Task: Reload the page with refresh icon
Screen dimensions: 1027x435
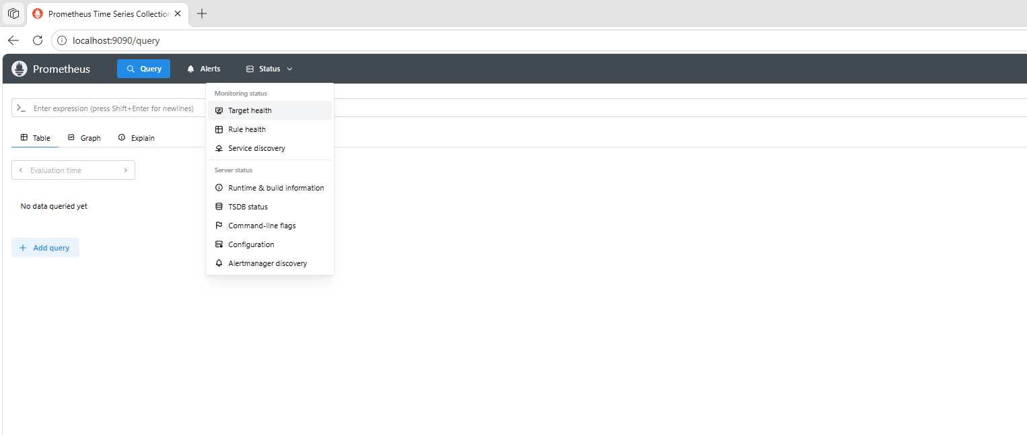Action: click(38, 40)
